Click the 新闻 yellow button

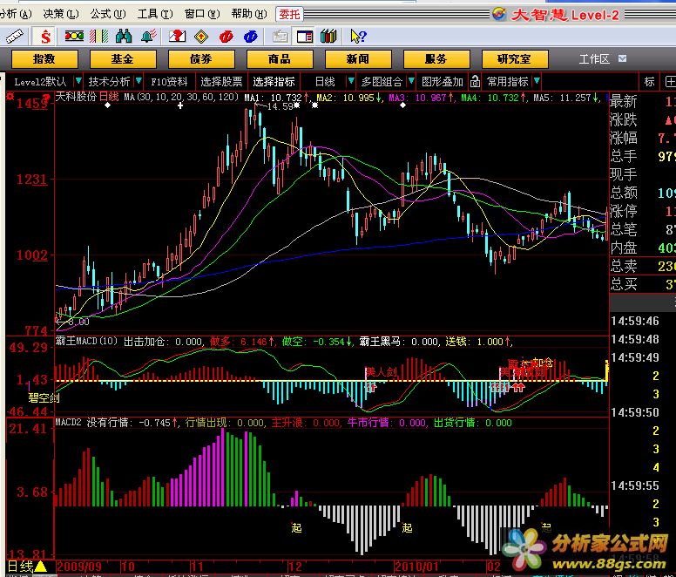point(358,58)
